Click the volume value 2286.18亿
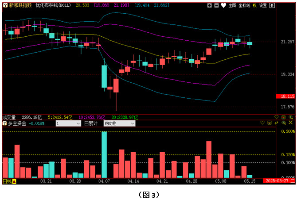 point(32,117)
